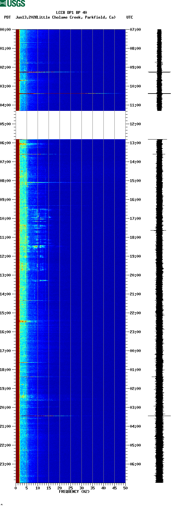Click the PDT time label '20:00'
The image size is (173, 508).
[5, 408]
